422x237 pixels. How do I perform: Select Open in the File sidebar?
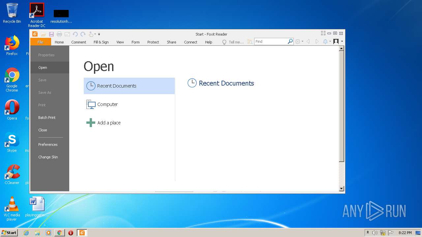coord(50,67)
